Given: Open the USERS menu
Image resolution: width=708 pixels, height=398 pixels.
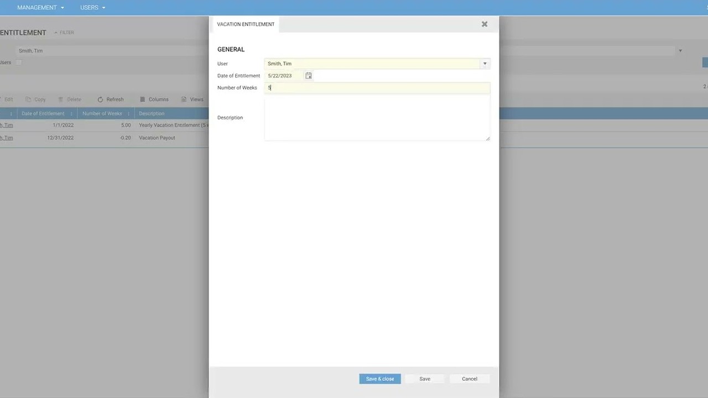Looking at the screenshot, I should (x=92, y=8).
